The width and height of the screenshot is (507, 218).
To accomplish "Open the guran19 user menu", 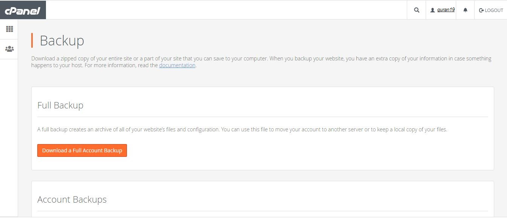I will coord(443,10).
